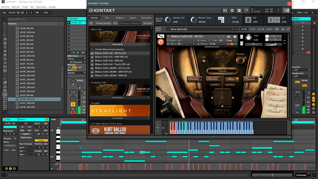
Task: Click the metronome icon in Kontakt
Action: click(x=248, y=20)
